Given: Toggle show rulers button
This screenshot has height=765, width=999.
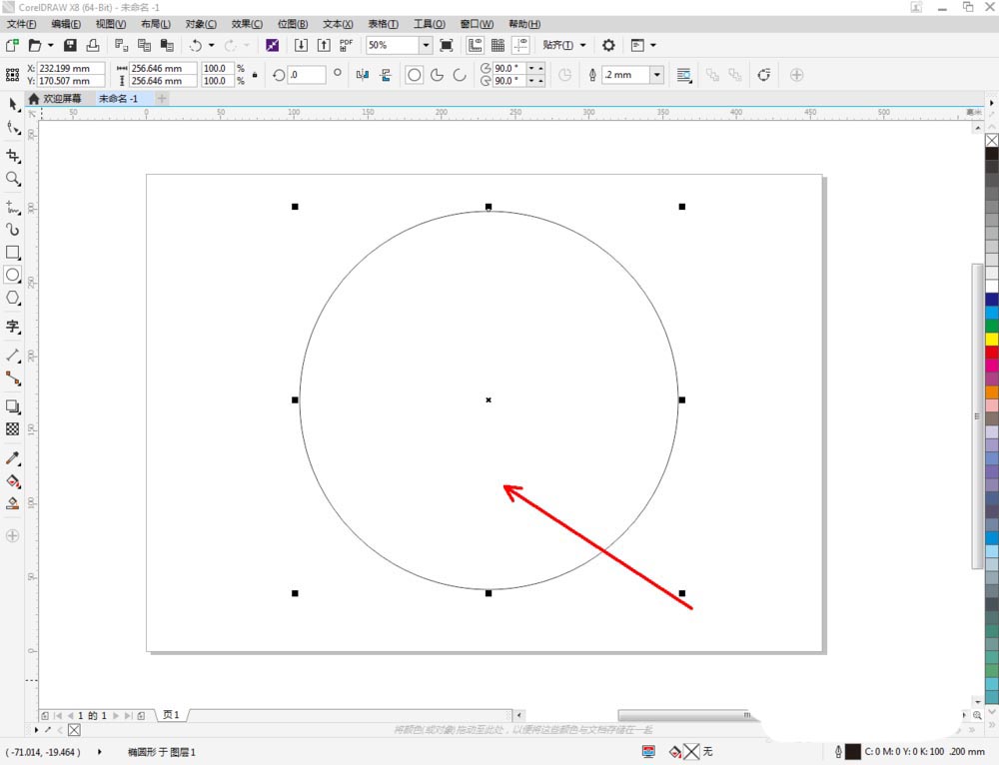Looking at the screenshot, I should click(x=474, y=45).
